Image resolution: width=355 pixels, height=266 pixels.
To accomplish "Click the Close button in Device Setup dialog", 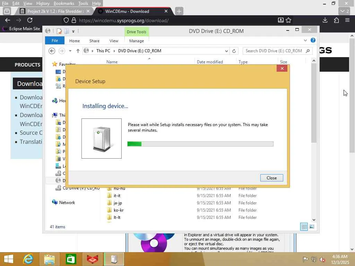I will [x=271, y=178].
